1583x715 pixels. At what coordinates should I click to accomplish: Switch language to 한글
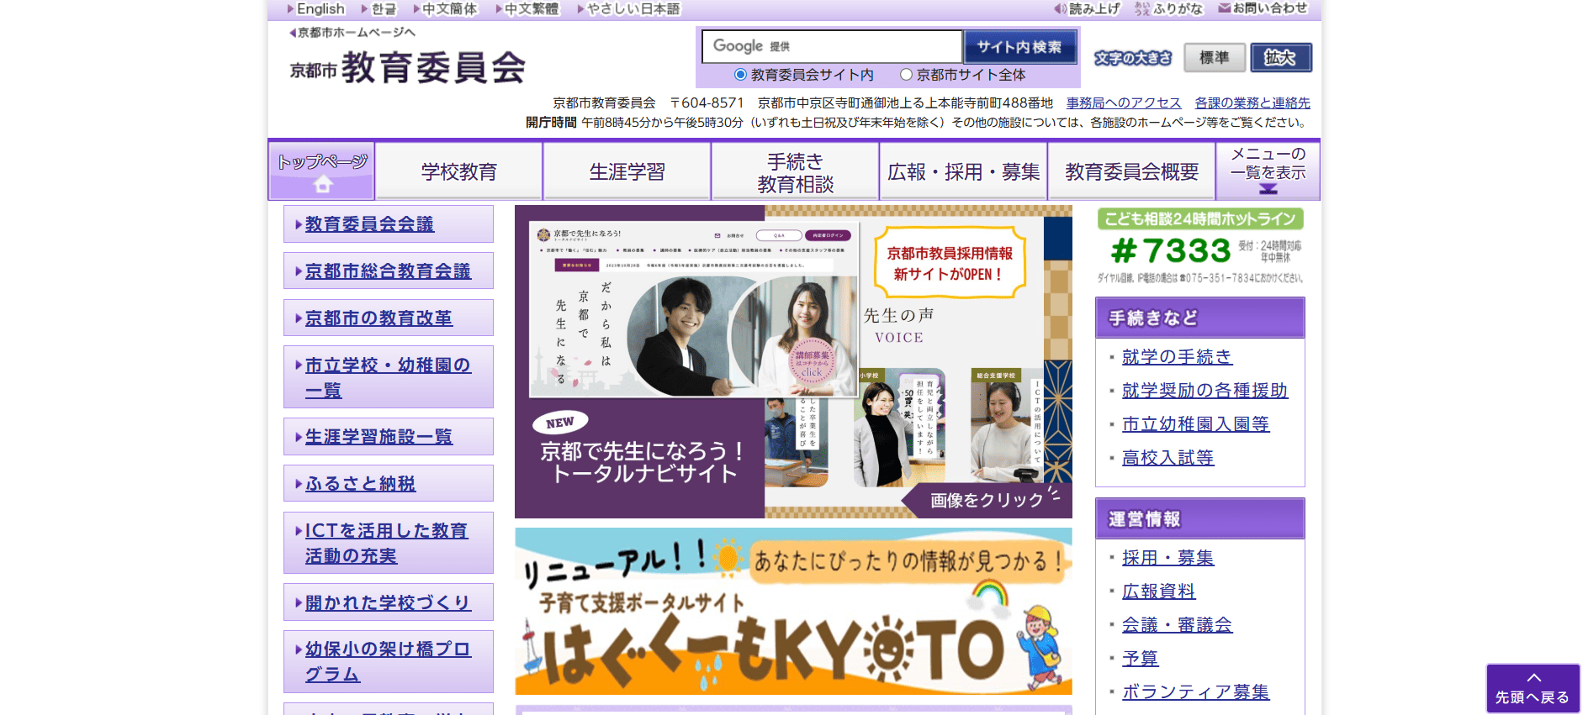[x=379, y=9]
